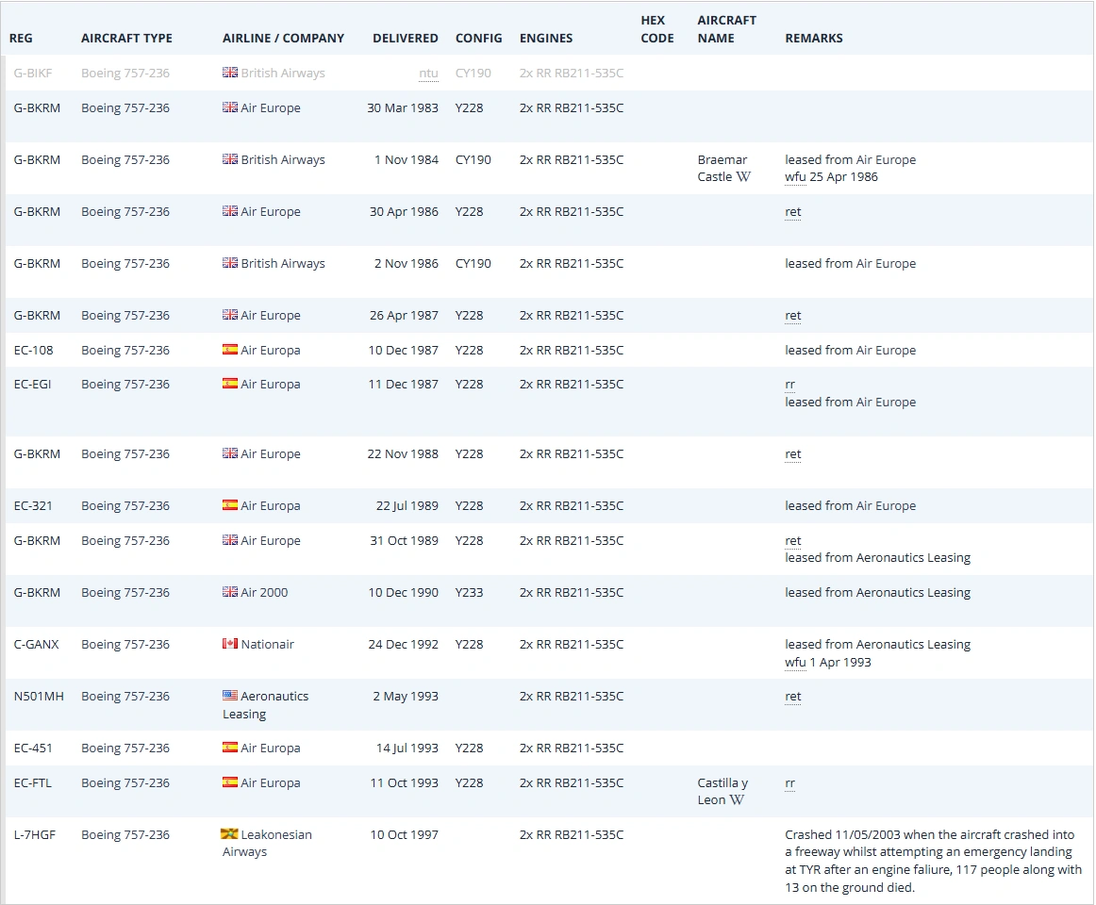Click 'ret' remark in N501MH row
The width and height of the screenshot is (1096, 905).
click(x=792, y=696)
